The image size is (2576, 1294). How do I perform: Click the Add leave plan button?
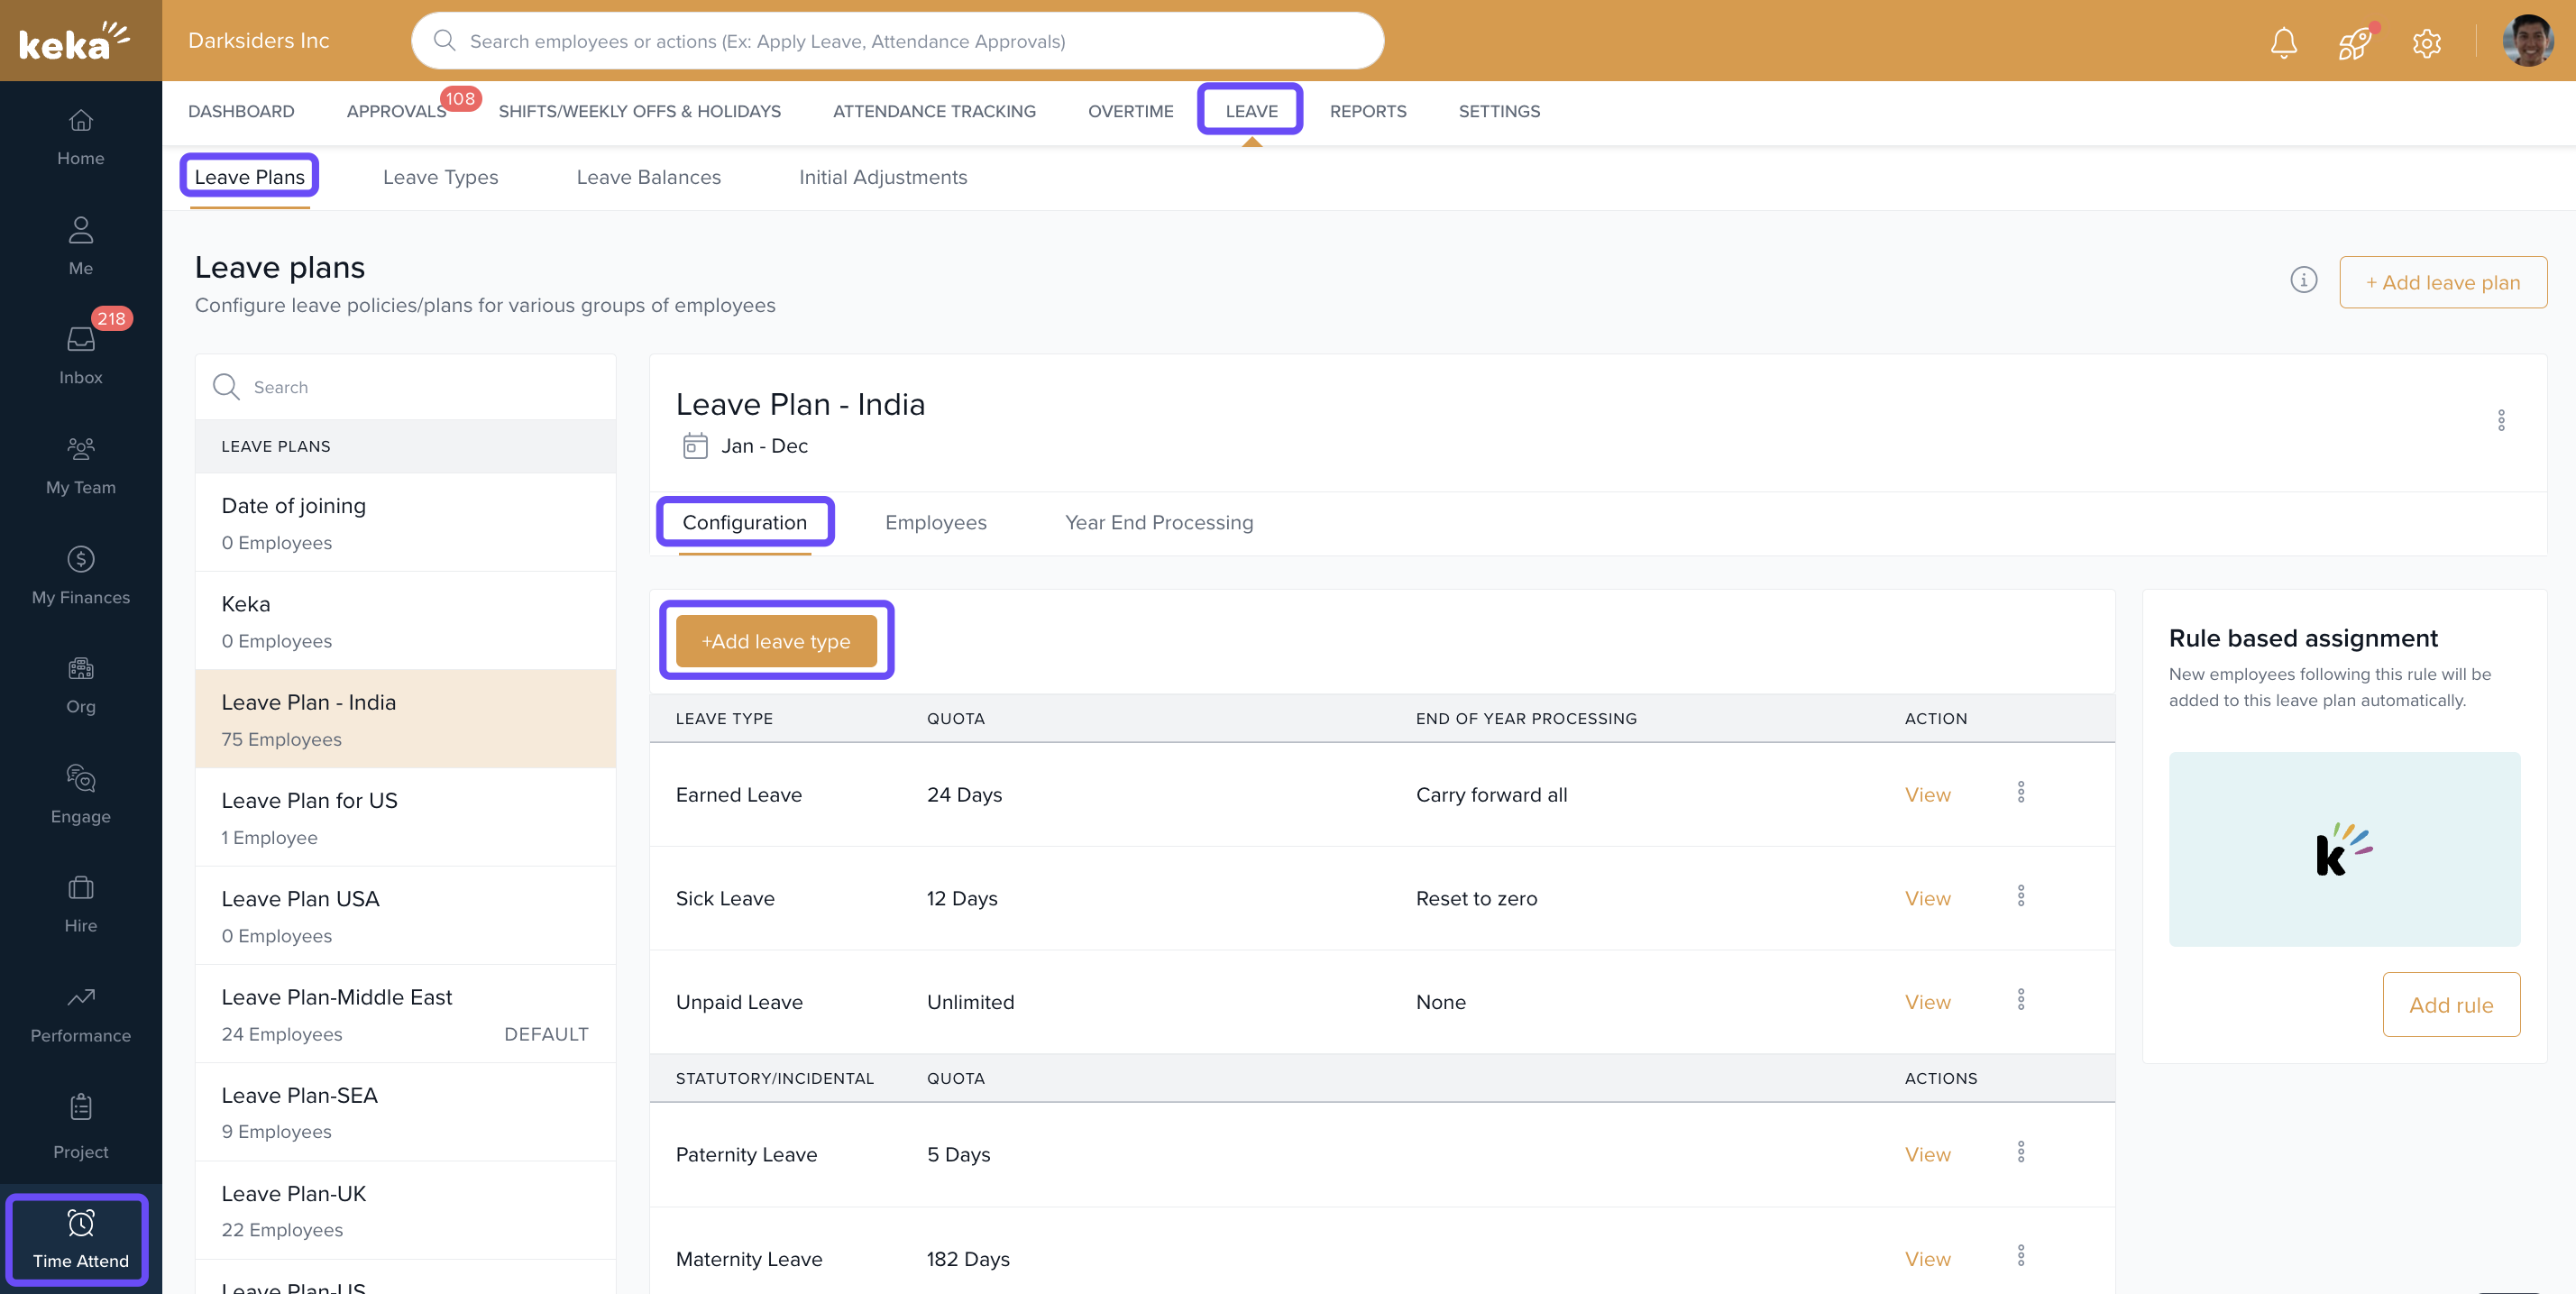tap(2442, 282)
